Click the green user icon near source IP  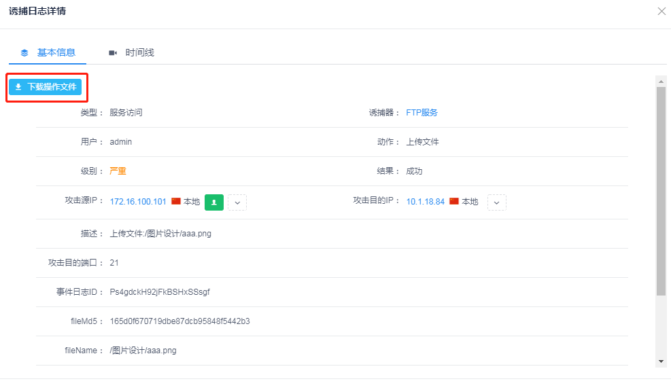click(213, 202)
